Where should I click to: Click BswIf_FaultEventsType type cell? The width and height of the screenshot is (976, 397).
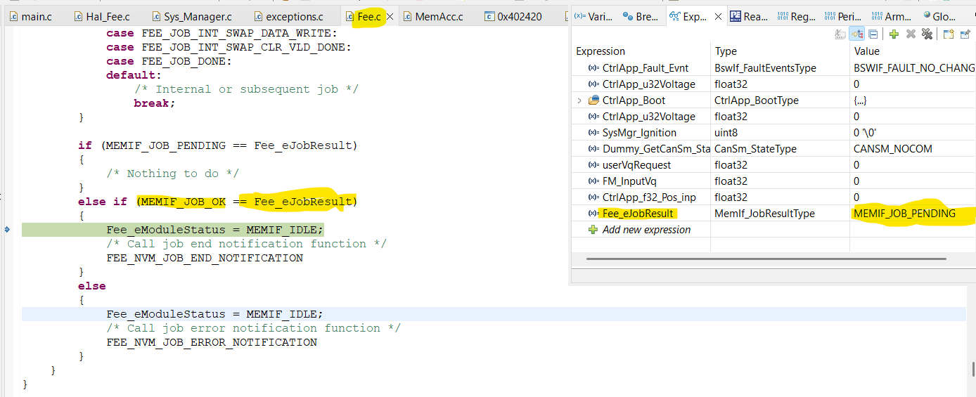tap(765, 68)
